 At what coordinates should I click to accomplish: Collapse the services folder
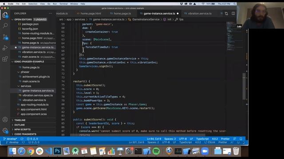point(26,86)
